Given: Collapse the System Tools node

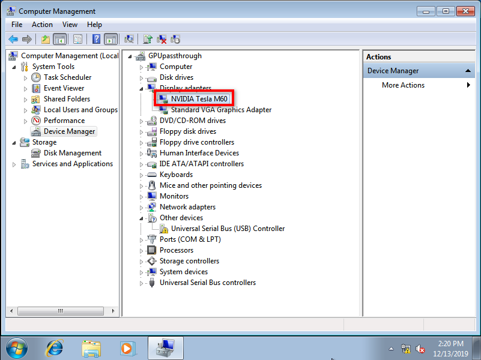Looking at the screenshot, I should [x=14, y=67].
